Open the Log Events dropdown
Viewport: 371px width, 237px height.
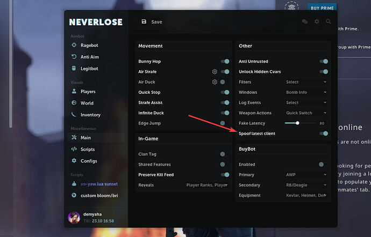click(306, 102)
